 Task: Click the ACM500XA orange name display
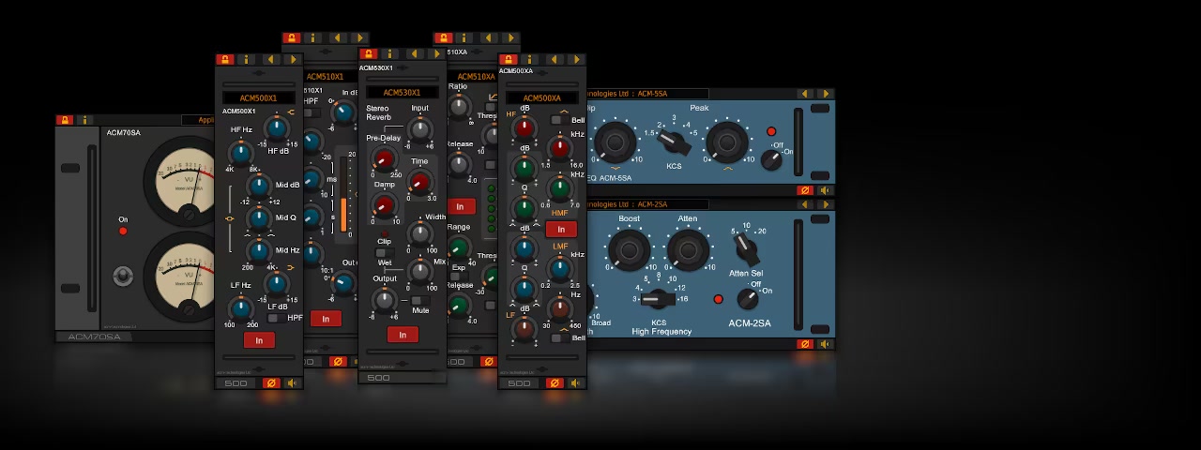coord(541,98)
